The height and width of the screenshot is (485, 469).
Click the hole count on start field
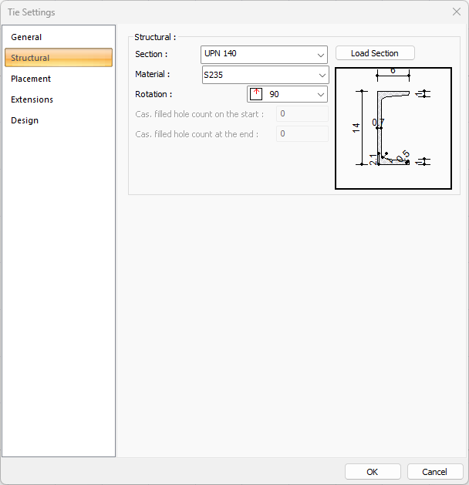(302, 114)
